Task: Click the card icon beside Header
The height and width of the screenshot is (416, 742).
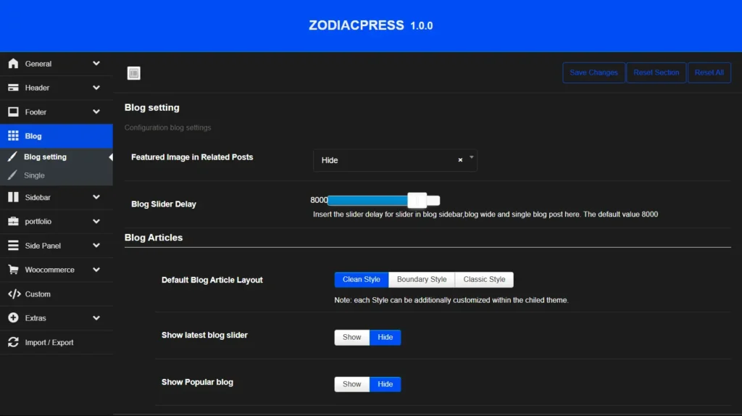Action: [13, 88]
